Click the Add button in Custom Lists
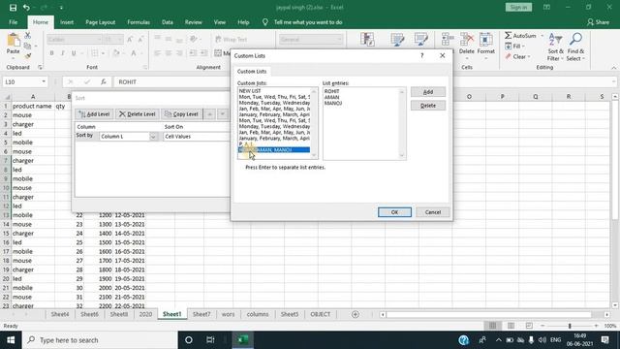620x349 pixels. [x=428, y=92]
